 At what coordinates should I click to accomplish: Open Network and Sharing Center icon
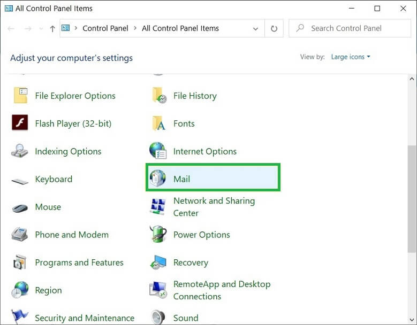[x=158, y=206]
